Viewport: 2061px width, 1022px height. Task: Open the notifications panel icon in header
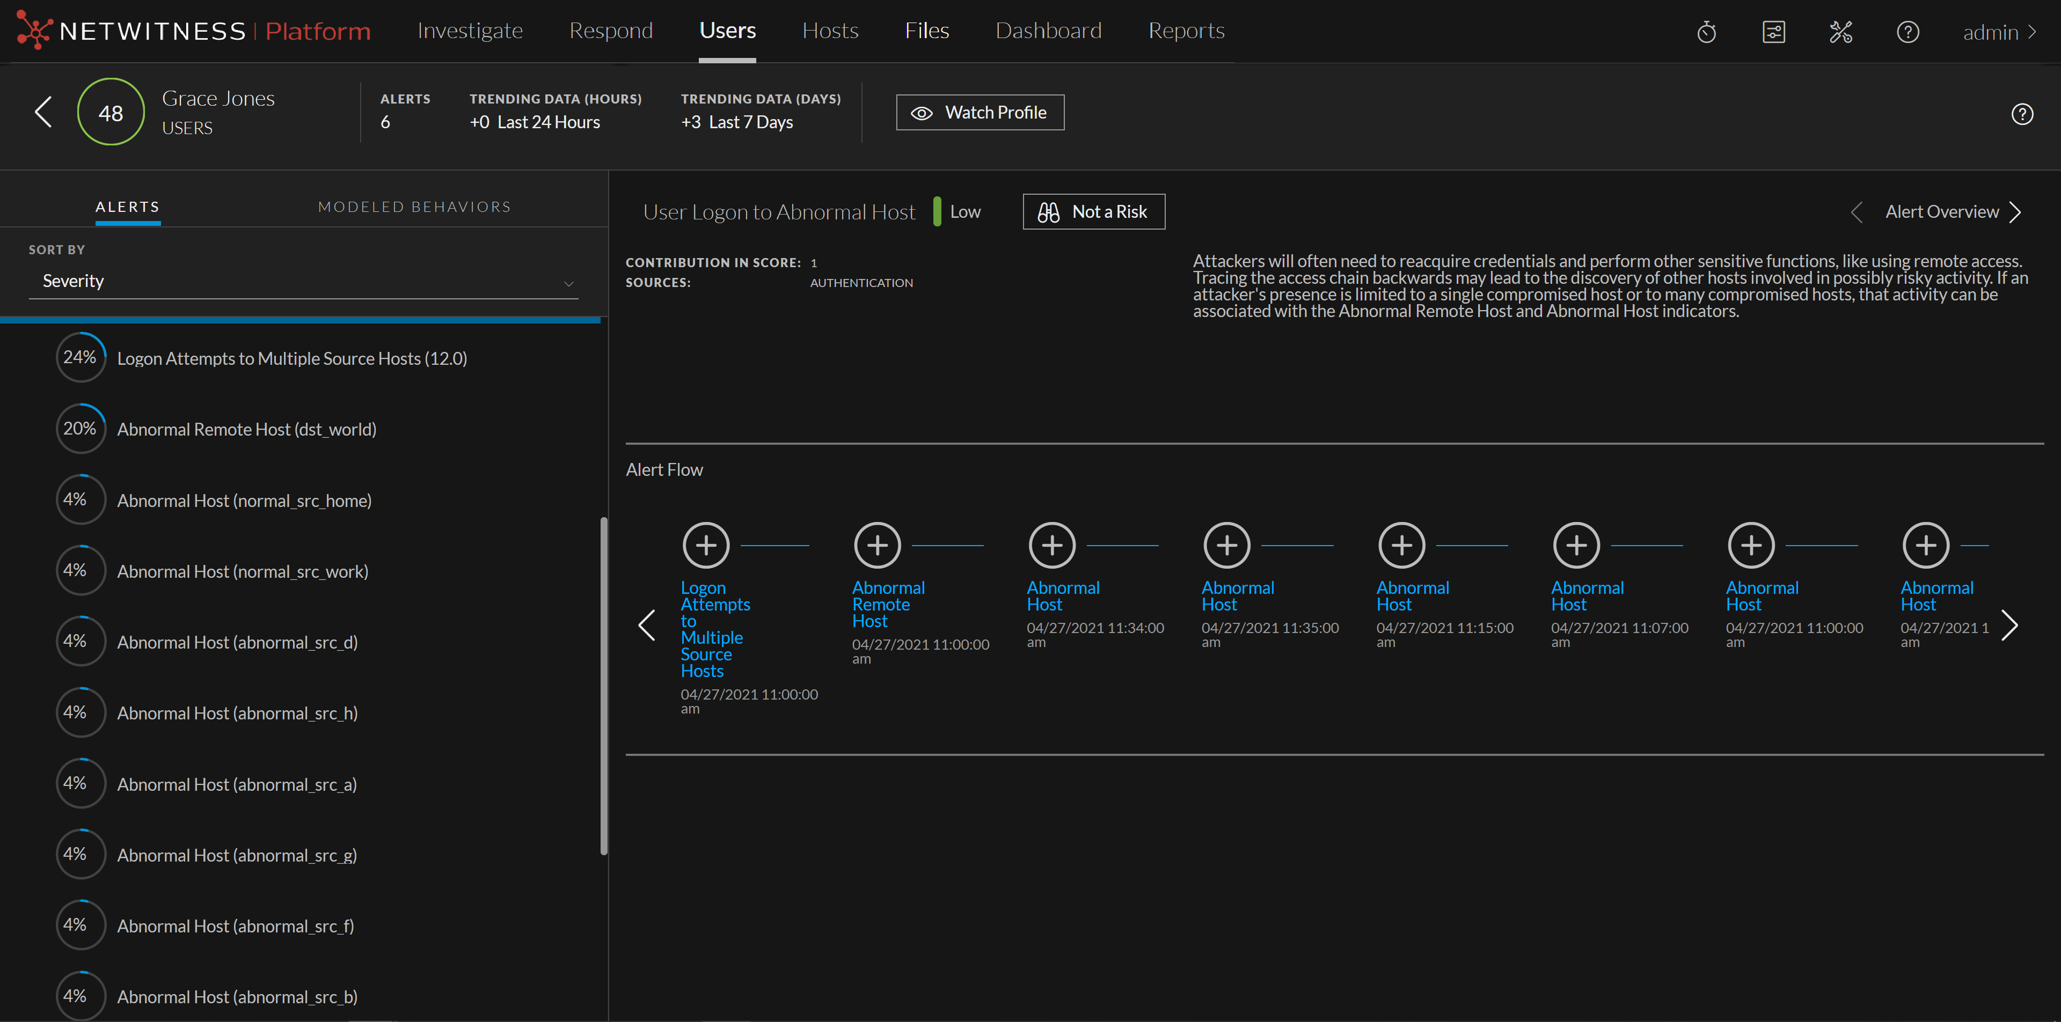(x=1773, y=32)
